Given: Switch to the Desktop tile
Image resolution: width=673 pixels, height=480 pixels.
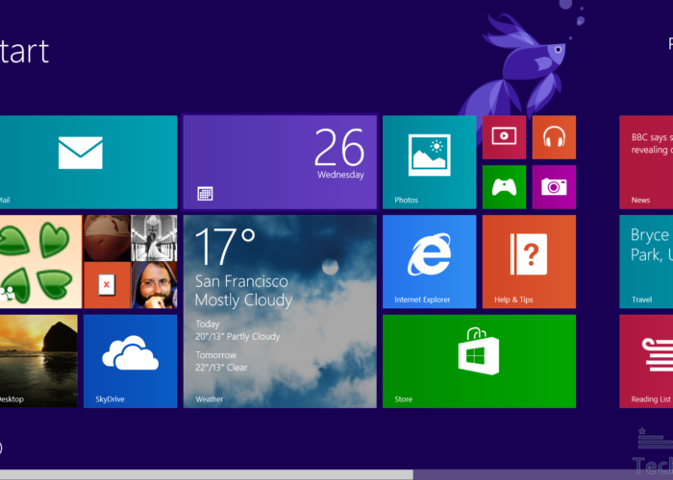Looking at the screenshot, I should point(38,360).
